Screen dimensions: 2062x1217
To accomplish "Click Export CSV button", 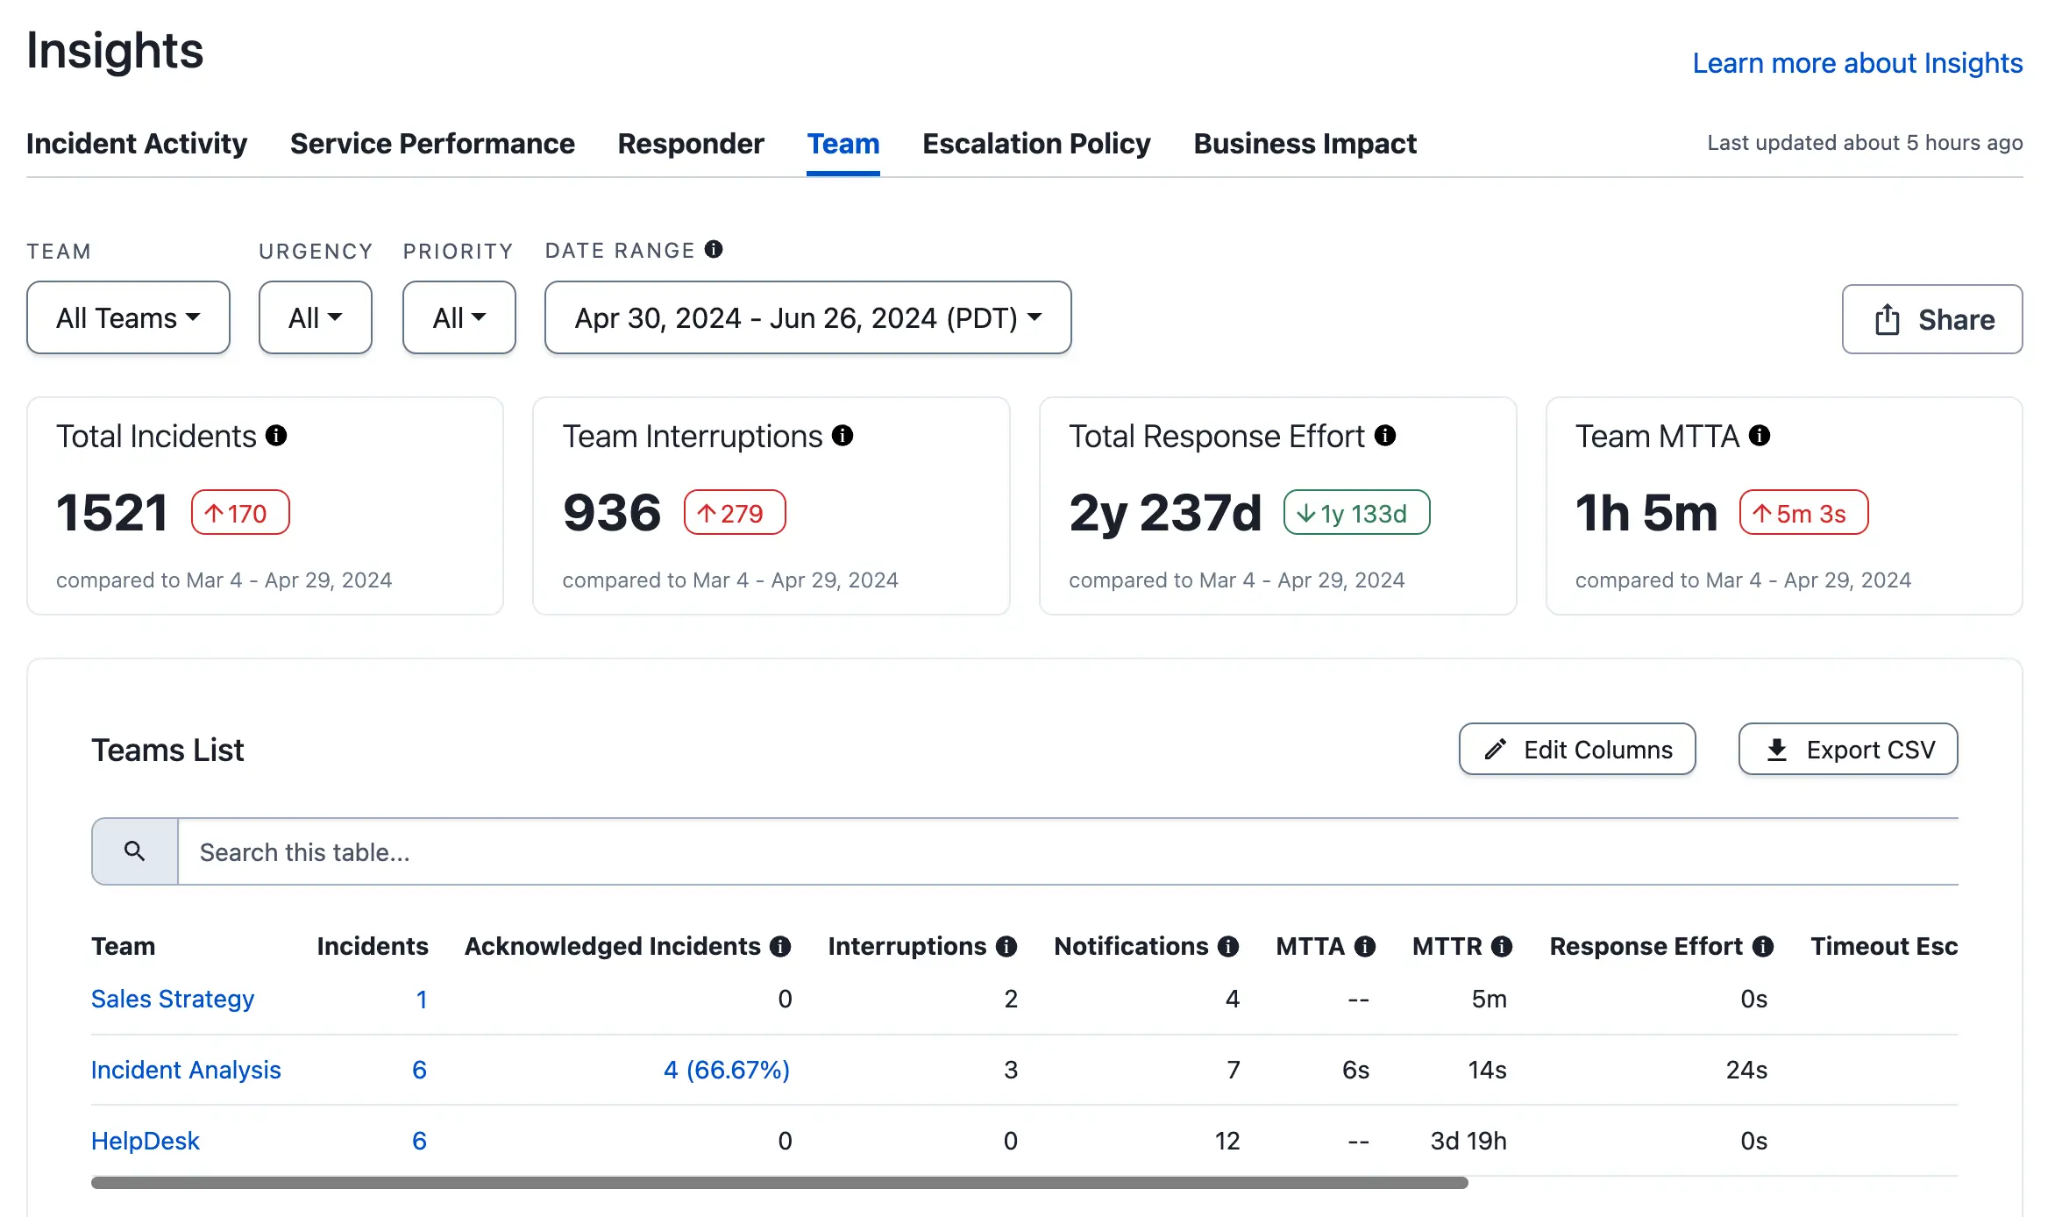I will coord(1848,750).
